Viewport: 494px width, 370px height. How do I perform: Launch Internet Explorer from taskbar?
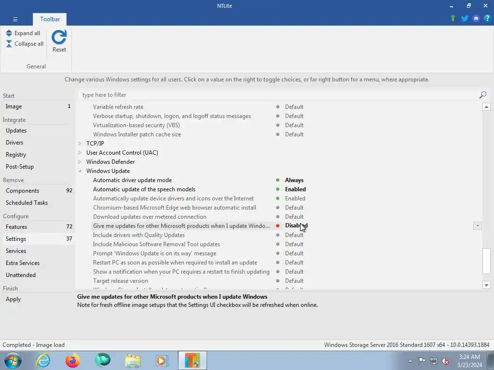(43, 360)
